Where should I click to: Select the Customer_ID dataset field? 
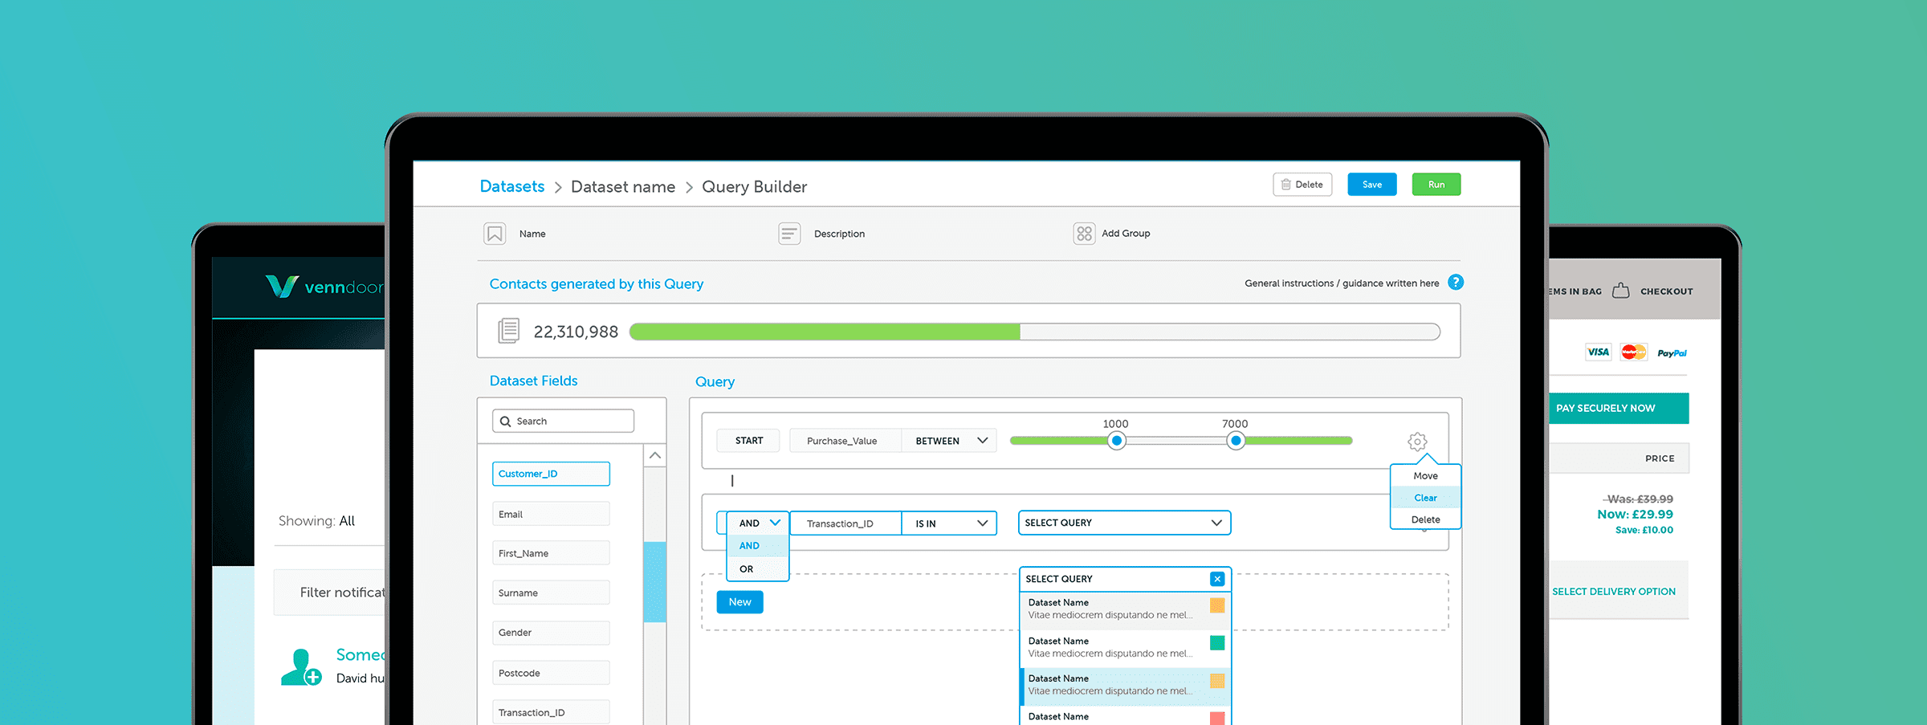click(551, 474)
